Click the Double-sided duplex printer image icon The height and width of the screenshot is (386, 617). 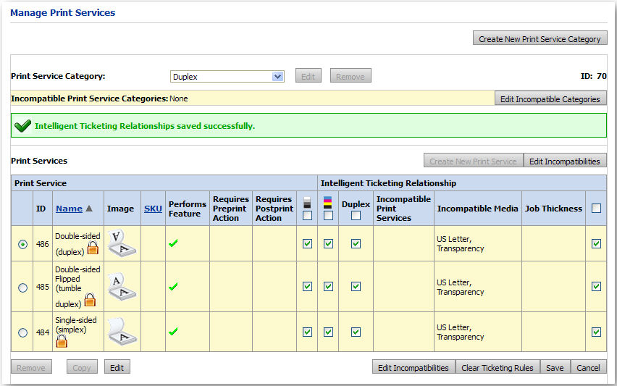click(121, 244)
